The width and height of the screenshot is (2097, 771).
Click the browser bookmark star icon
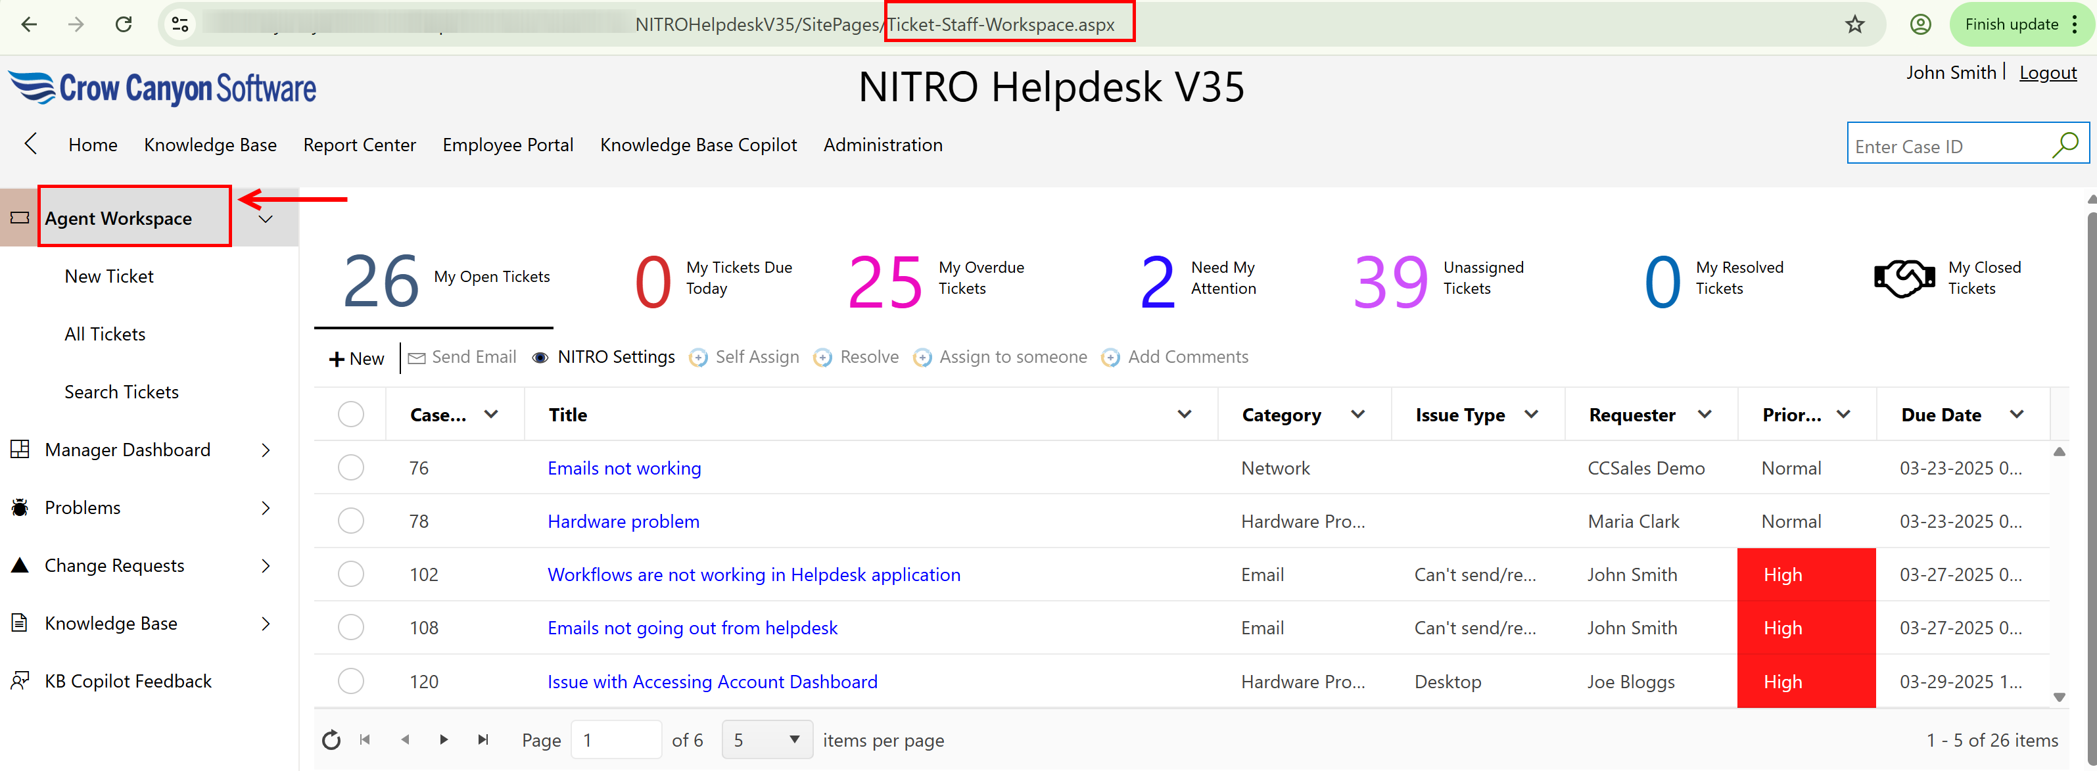click(1854, 24)
